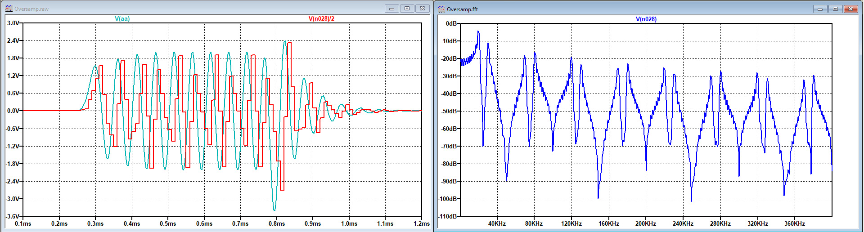Image resolution: width=864 pixels, height=232 pixels.
Task: Click the Oversamp.raw window icon
Action: point(9,9)
